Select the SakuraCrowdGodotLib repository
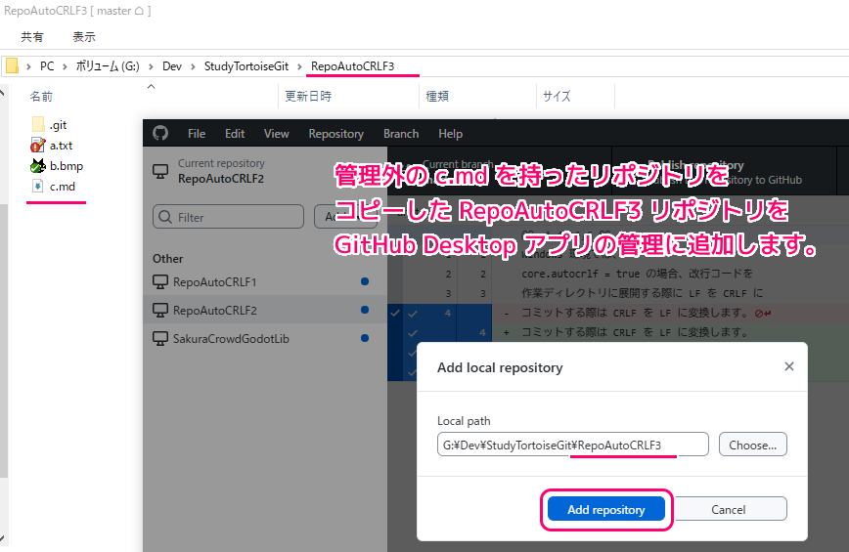849x552 pixels. [x=230, y=338]
